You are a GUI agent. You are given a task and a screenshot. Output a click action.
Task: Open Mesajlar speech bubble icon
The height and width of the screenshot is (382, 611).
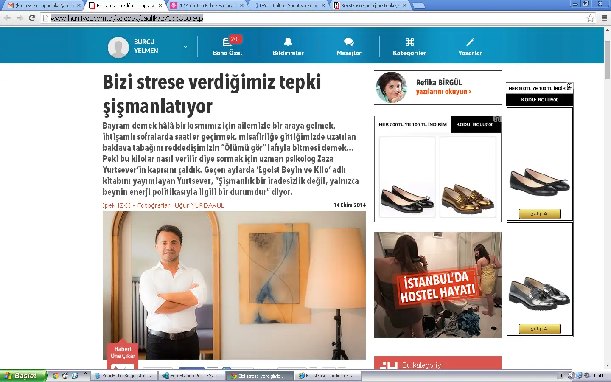coord(349,42)
